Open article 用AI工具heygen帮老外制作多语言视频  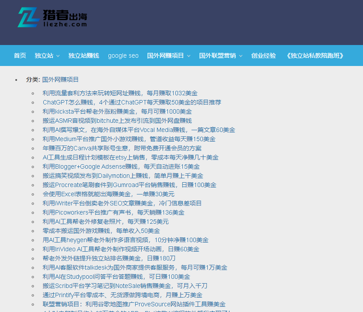point(126,240)
